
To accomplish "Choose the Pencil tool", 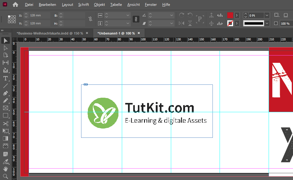I will (x=6, y=101).
